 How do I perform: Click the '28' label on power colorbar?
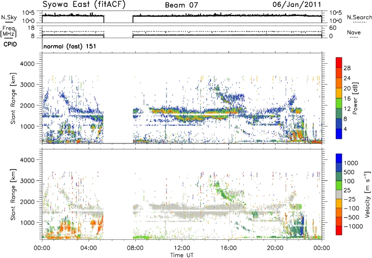(x=347, y=68)
